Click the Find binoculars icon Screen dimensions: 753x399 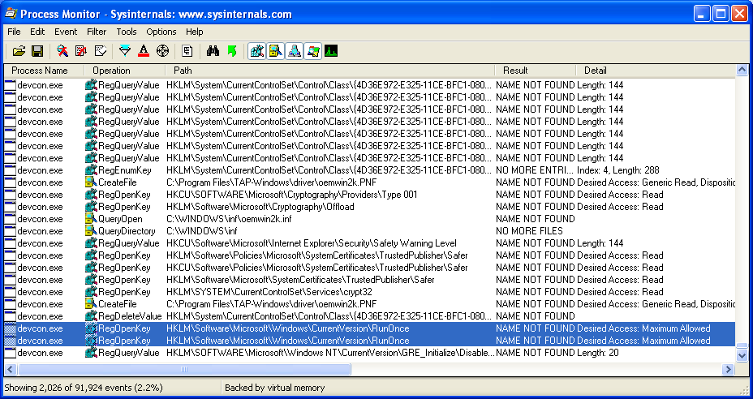pyautogui.click(x=213, y=51)
